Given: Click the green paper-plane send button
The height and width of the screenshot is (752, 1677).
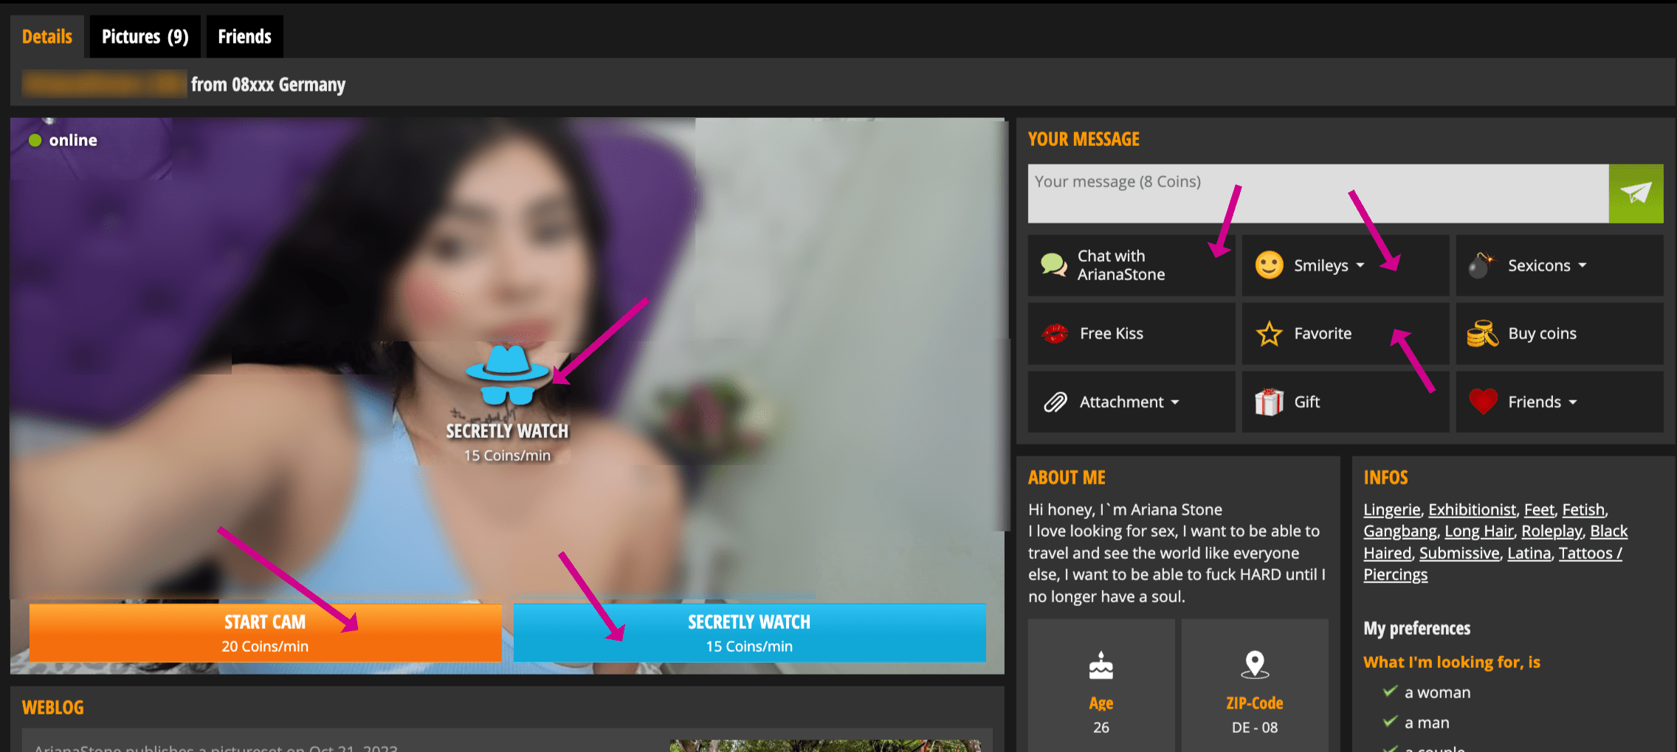Looking at the screenshot, I should (x=1636, y=193).
